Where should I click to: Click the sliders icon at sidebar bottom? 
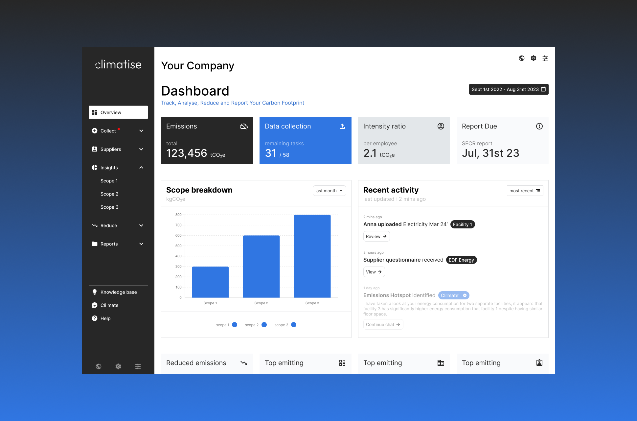point(138,366)
